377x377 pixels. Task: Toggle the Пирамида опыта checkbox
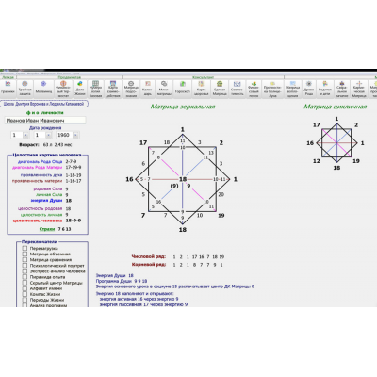[x=25, y=277]
